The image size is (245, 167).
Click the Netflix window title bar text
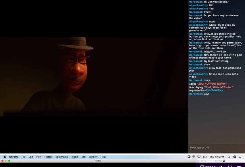point(98,161)
